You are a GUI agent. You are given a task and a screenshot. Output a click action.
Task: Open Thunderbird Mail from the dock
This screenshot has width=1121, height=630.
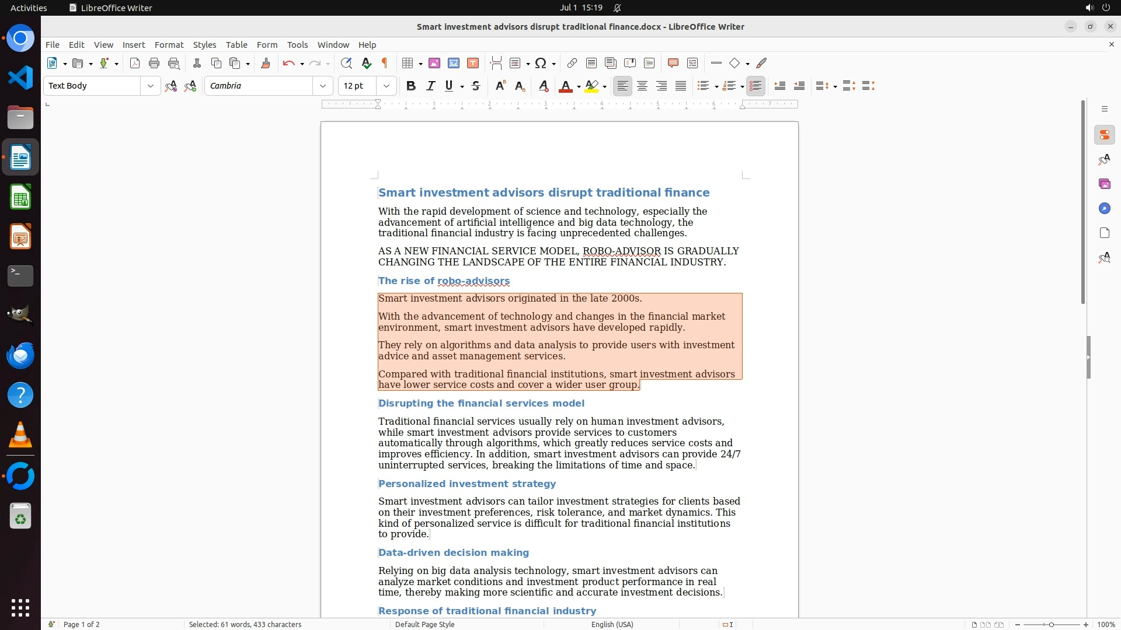(20, 355)
